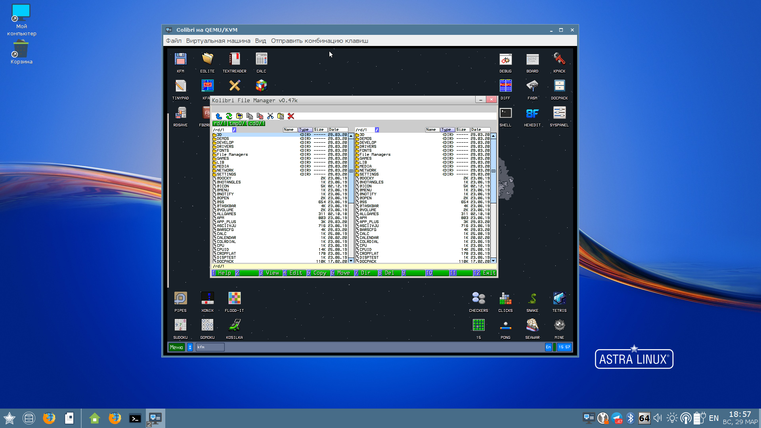Launch the CALC desktop icon
This screenshot has height=428, width=761.
pos(261,59)
